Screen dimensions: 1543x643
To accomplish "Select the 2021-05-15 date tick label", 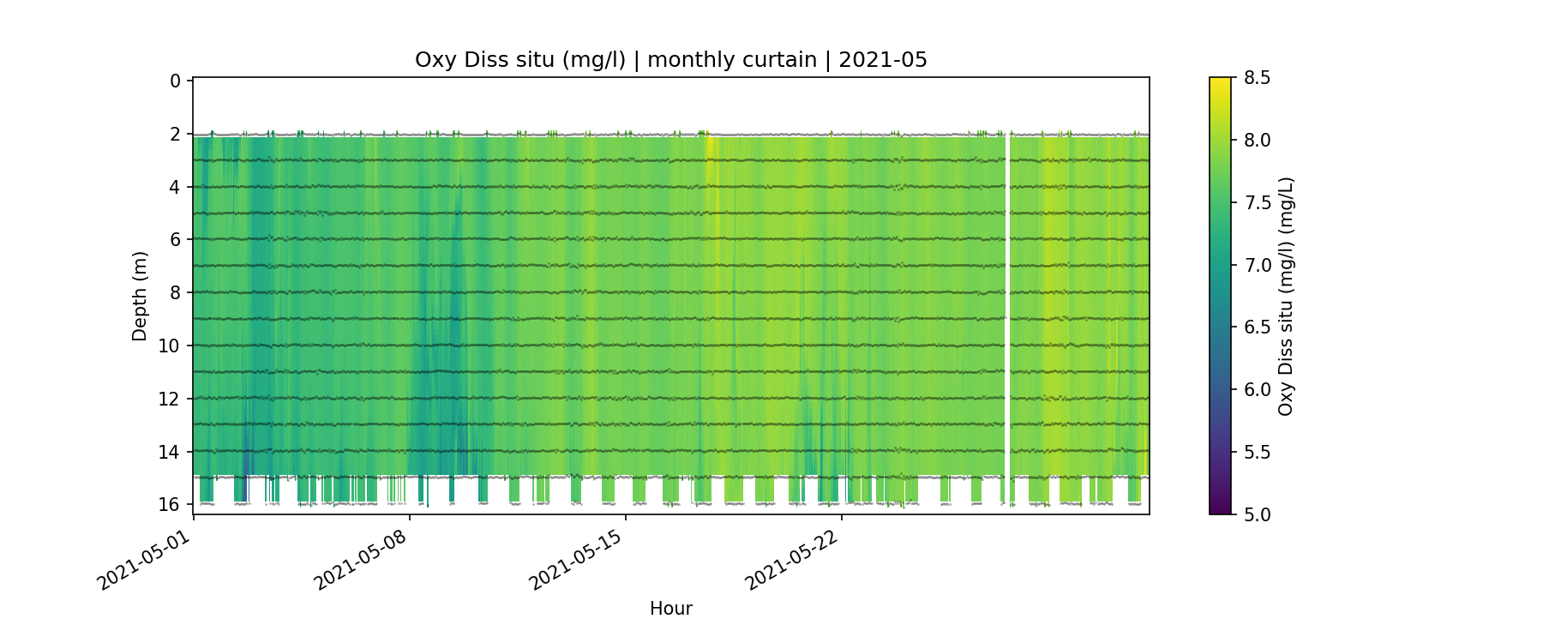I will pos(575,560).
